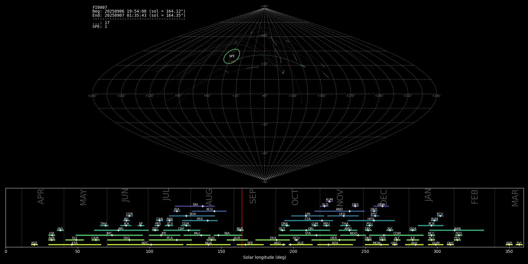Click the LEO shower peak cross
Viewport: 528px width, 264px height.
pyautogui.click(x=344, y=216)
